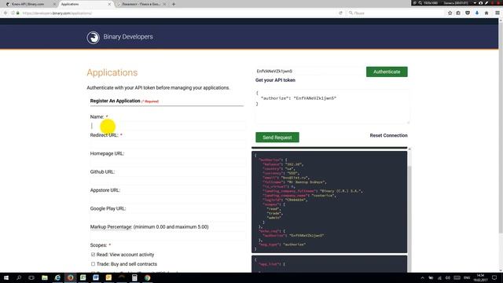Focus the Name input field
This screenshot has height=283, width=503.
click(167, 126)
